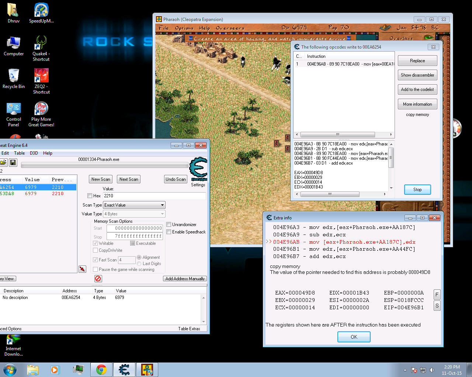Open Google Chrome from the taskbar
This screenshot has width=472, height=377.
[x=101, y=370]
